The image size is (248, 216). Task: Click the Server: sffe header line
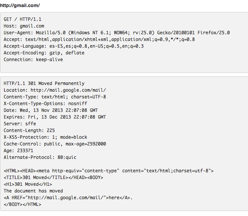20,124
